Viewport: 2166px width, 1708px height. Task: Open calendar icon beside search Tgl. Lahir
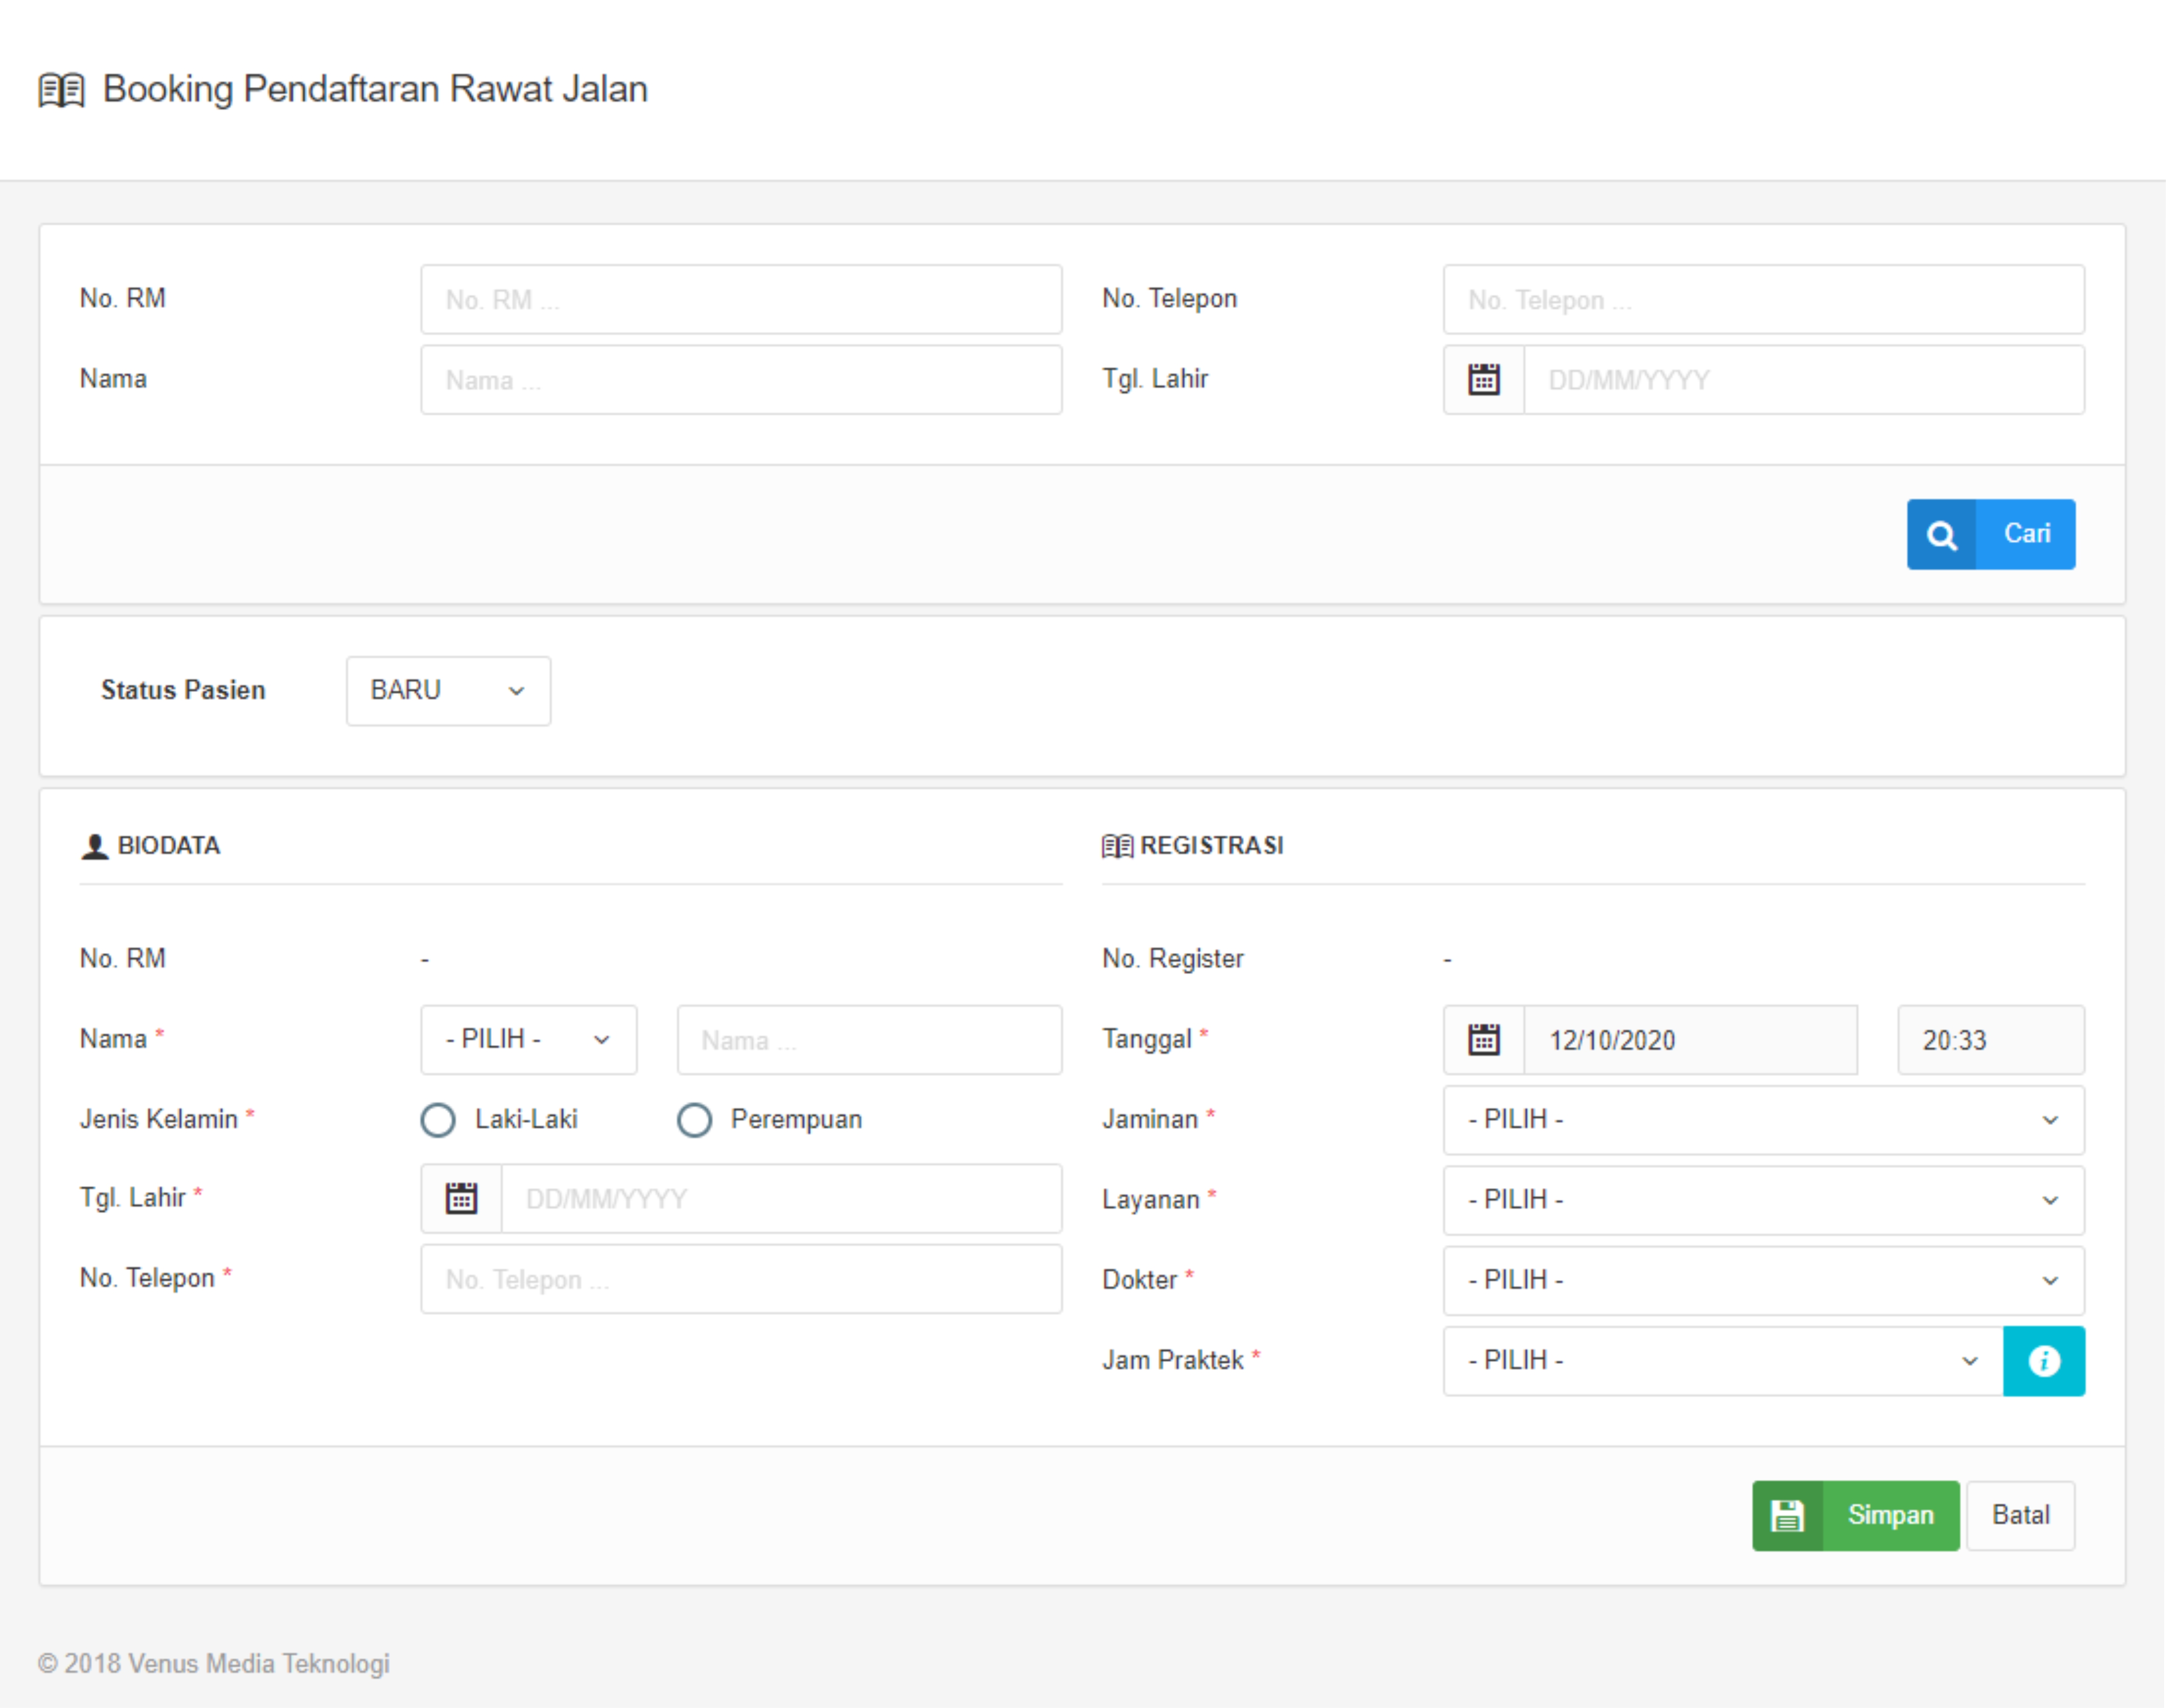(1483, 380)
